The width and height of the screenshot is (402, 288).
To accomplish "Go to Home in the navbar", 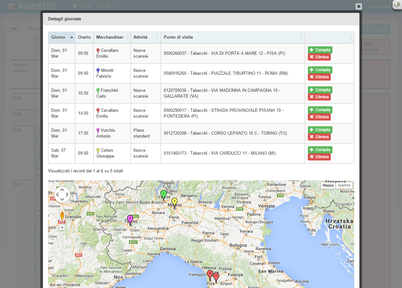I will [82, 6].
